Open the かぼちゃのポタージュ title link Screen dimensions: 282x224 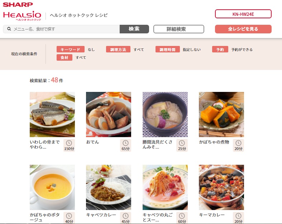(45, 217)
